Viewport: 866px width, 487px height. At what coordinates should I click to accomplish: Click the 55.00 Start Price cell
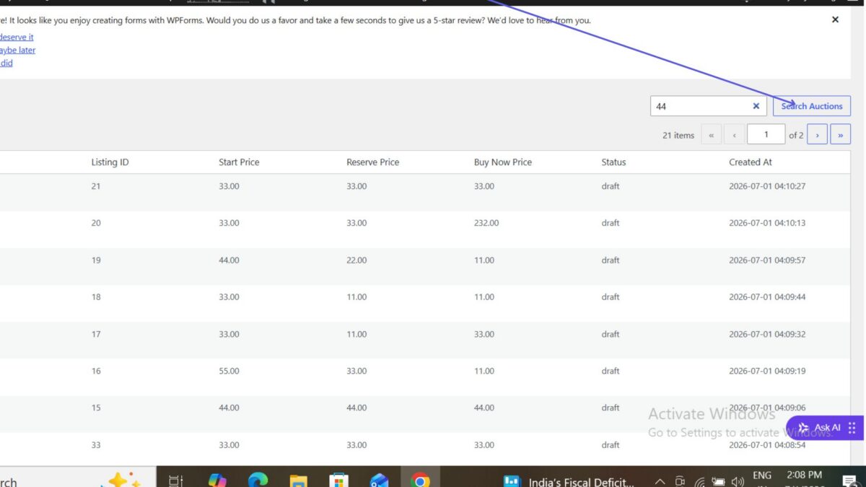(229, 371)
